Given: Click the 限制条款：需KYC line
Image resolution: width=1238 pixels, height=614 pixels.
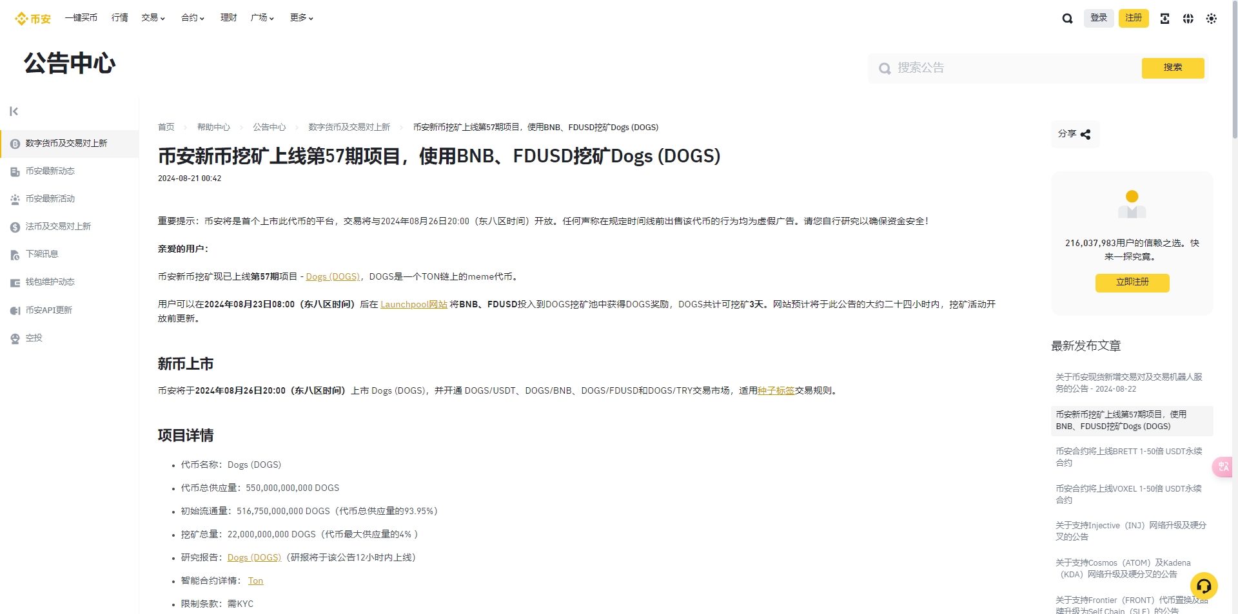Looking at the screenshot, I should coord(217,604).
